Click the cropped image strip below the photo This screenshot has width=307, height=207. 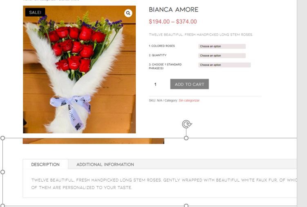[94, 141]
